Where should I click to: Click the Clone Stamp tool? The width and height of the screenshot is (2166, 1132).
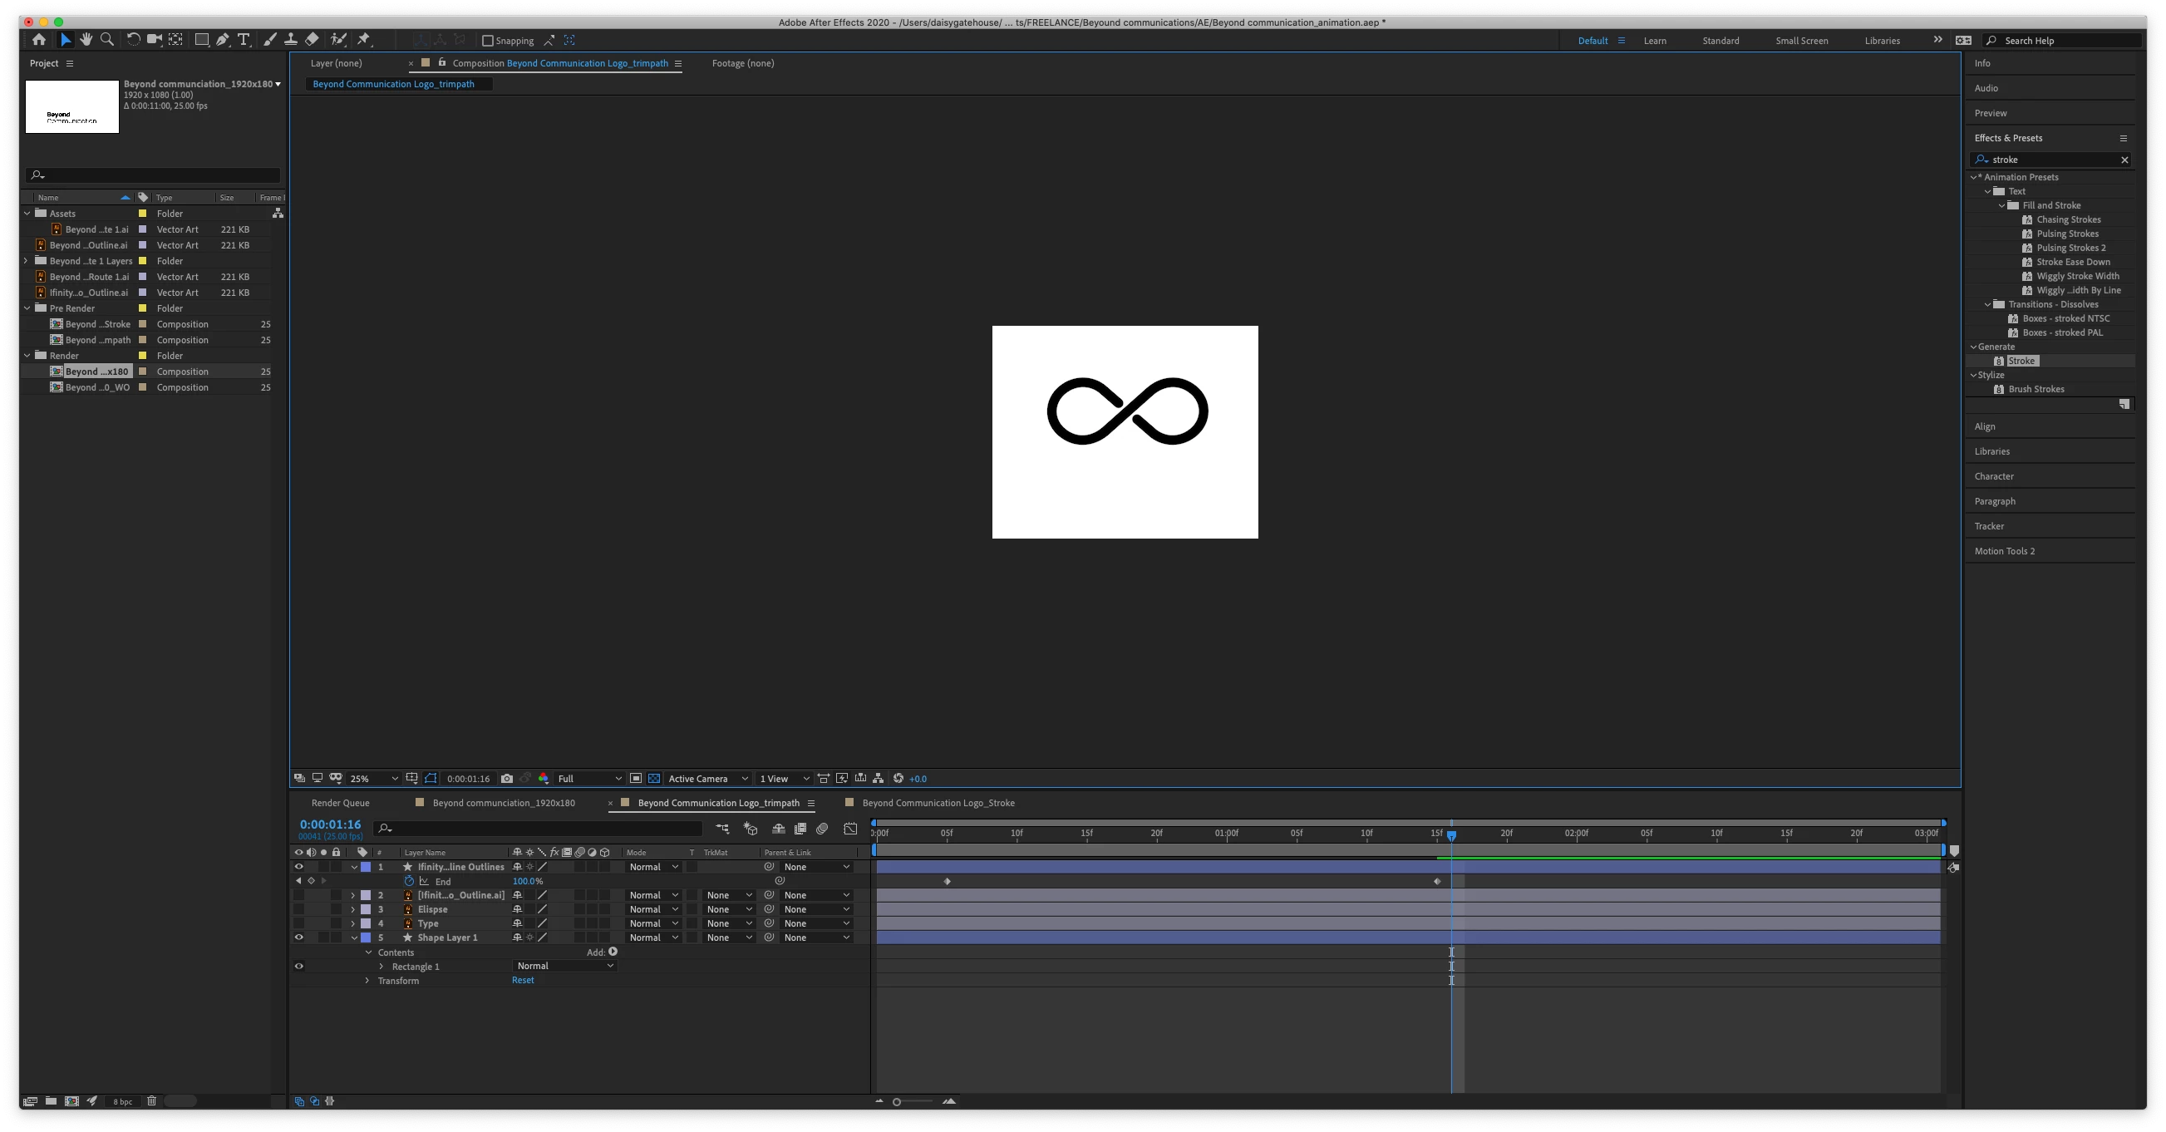291,40
